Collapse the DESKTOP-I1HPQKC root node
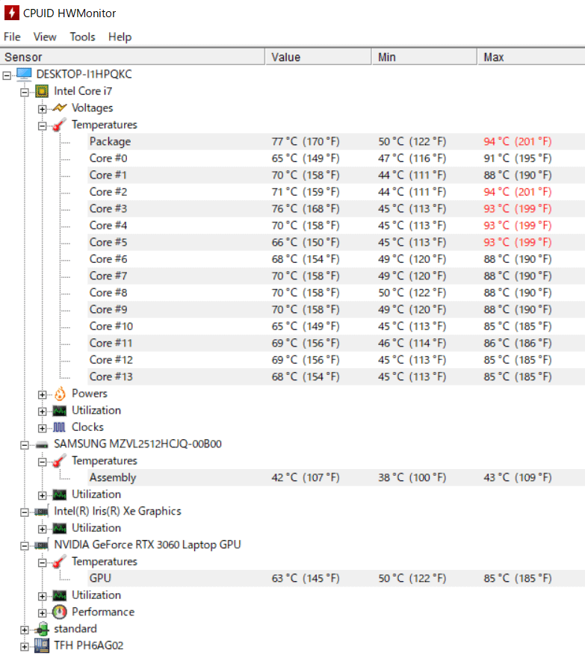This screenshot has height=661, width=585. pos(7,75)
